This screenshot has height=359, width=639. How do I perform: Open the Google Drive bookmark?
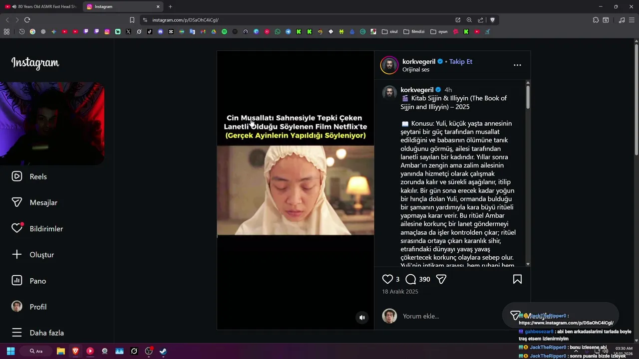point(214,31)
